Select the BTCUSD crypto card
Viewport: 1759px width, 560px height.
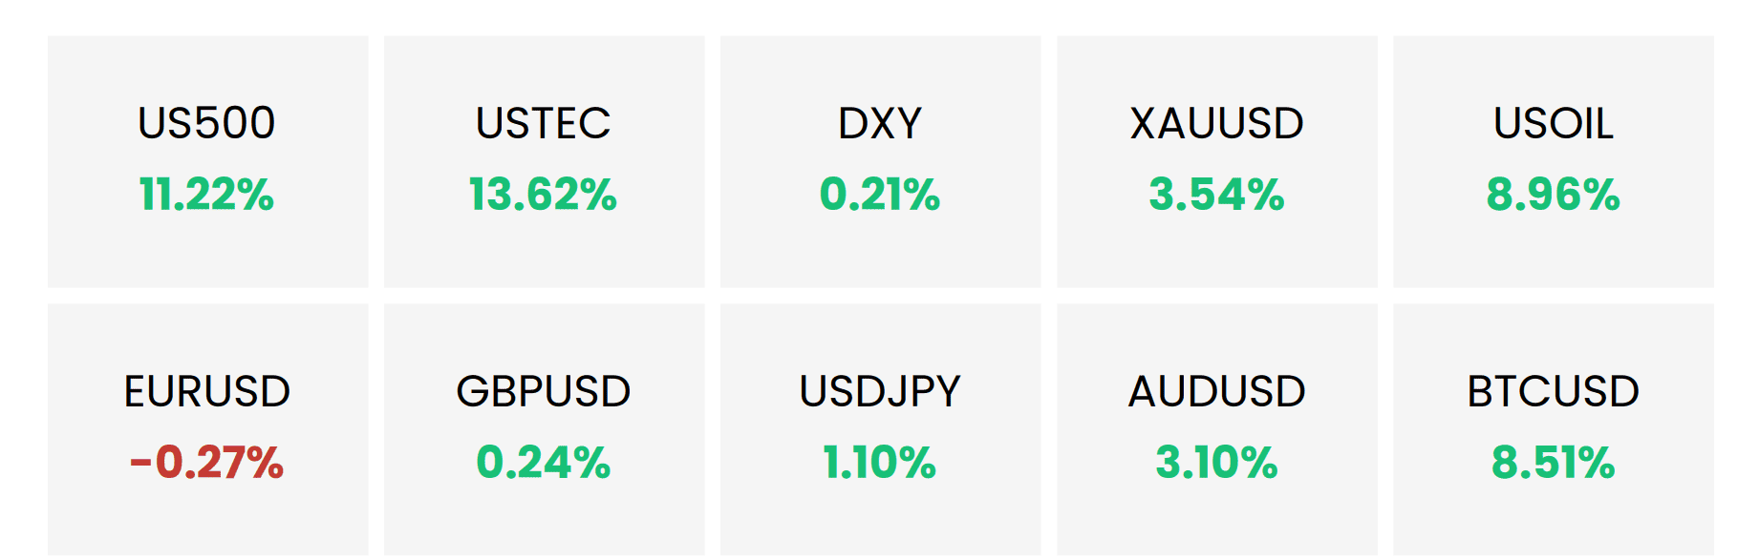pos(1553,429)
